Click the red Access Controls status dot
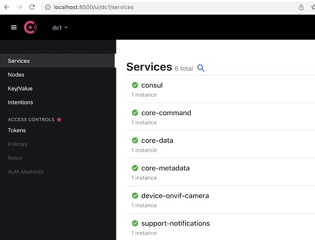This screenshot has height=240, width=315. (59, 120)
